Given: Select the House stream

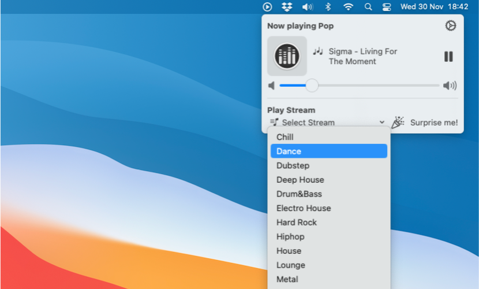Looking at the screenshot, I should point(329,251).
